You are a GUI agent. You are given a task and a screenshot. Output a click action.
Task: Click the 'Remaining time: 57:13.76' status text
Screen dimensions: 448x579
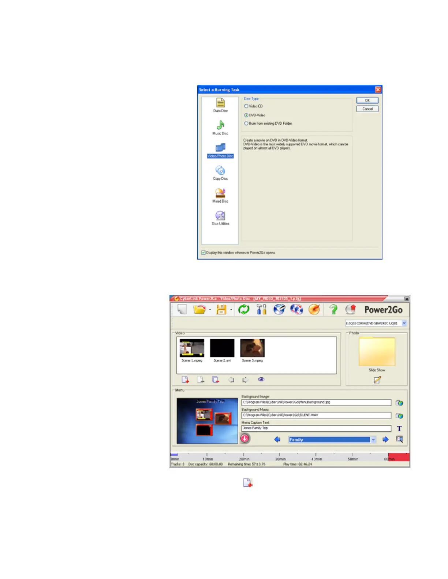[x=247, y=464]
